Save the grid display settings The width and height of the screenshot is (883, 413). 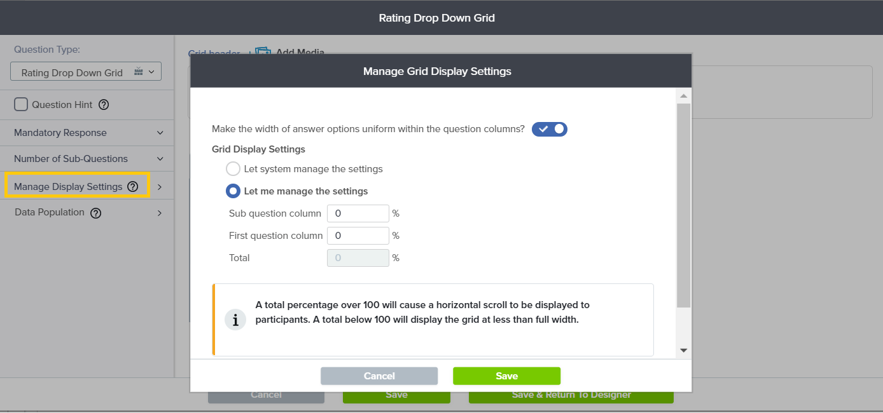(x=506, y=376)
